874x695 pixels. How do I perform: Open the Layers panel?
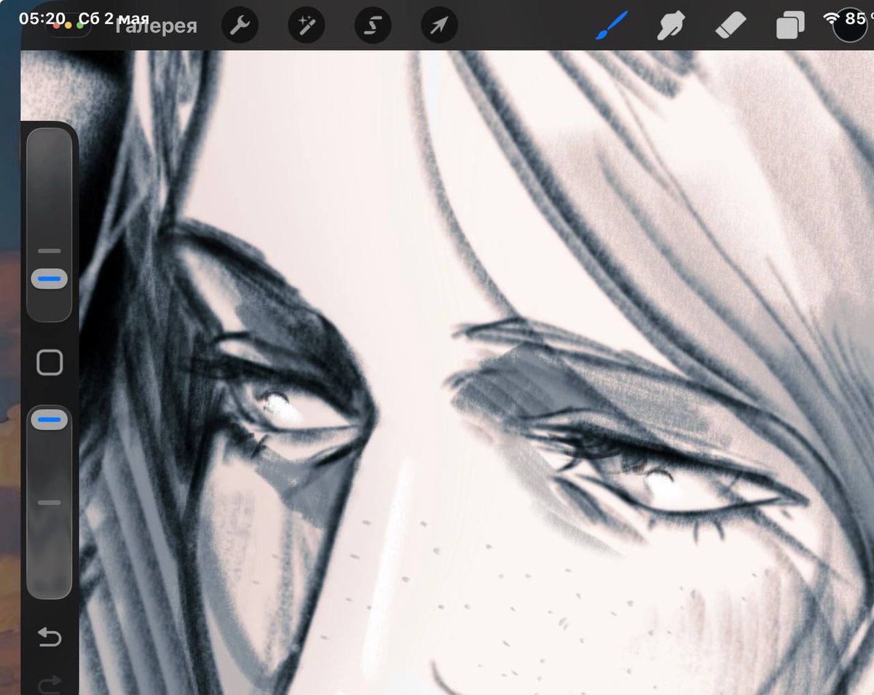tap(790, 27)
